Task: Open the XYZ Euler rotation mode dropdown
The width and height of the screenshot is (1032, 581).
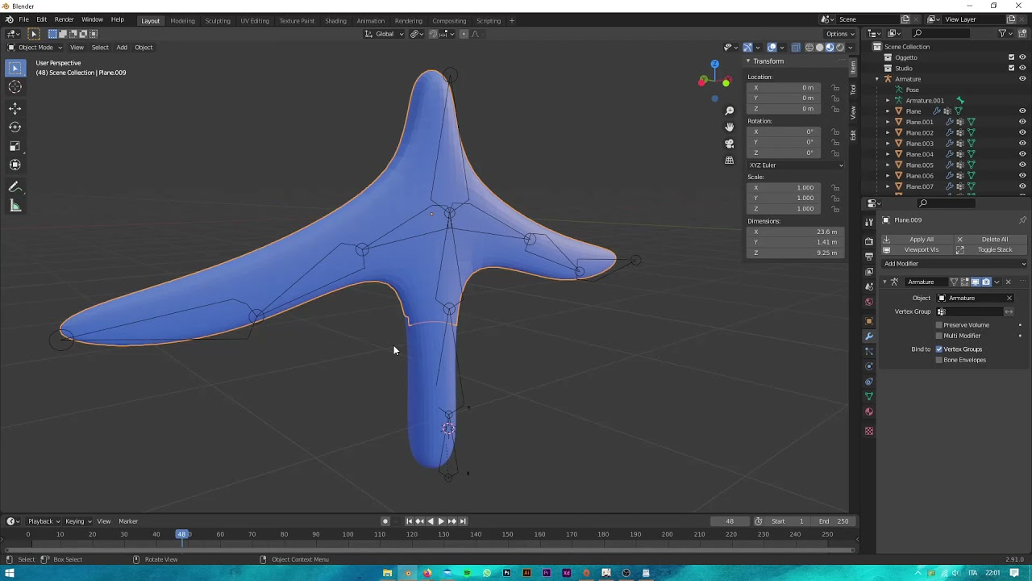Action: pyautogui.click(x=796, y=165)
